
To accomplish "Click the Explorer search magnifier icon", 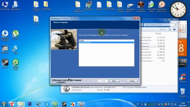I will [175, 25].
